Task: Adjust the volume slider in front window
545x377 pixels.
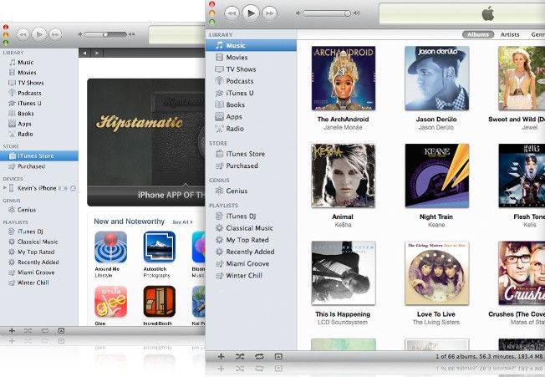Action: [x=327, y=13]
